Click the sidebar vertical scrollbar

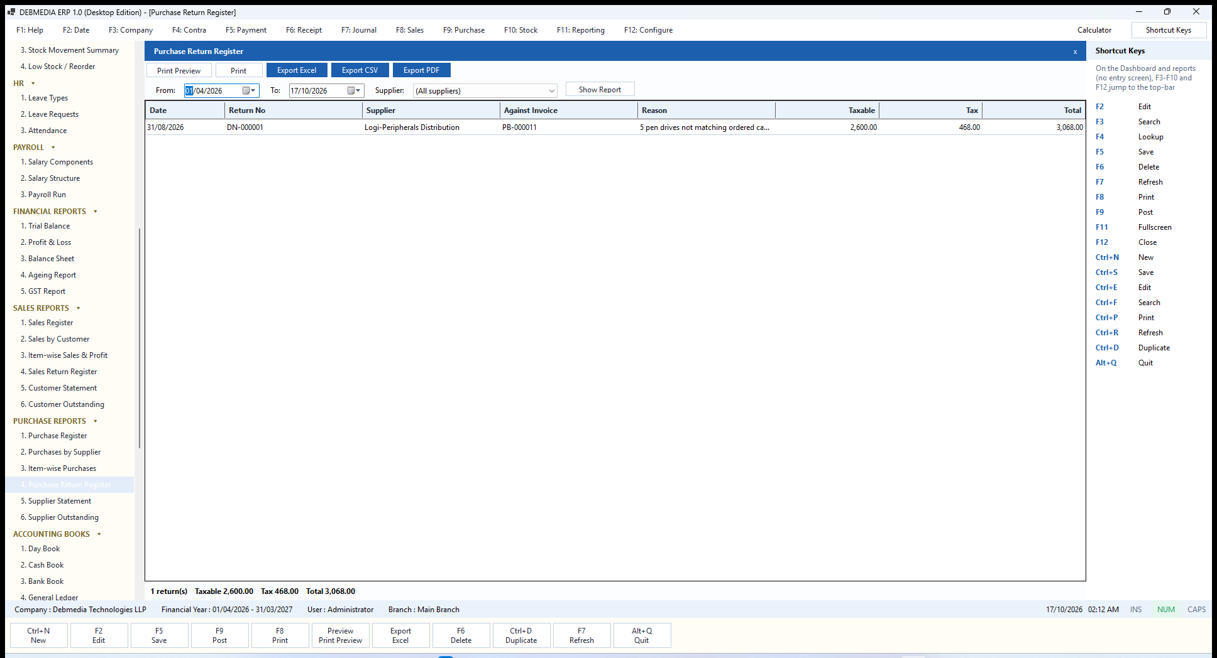tap(139, 339)
